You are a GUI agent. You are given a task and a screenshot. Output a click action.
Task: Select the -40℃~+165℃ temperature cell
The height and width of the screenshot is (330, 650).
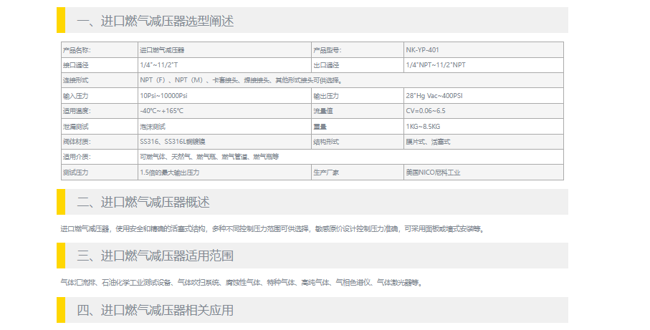(x=162, y=111)
